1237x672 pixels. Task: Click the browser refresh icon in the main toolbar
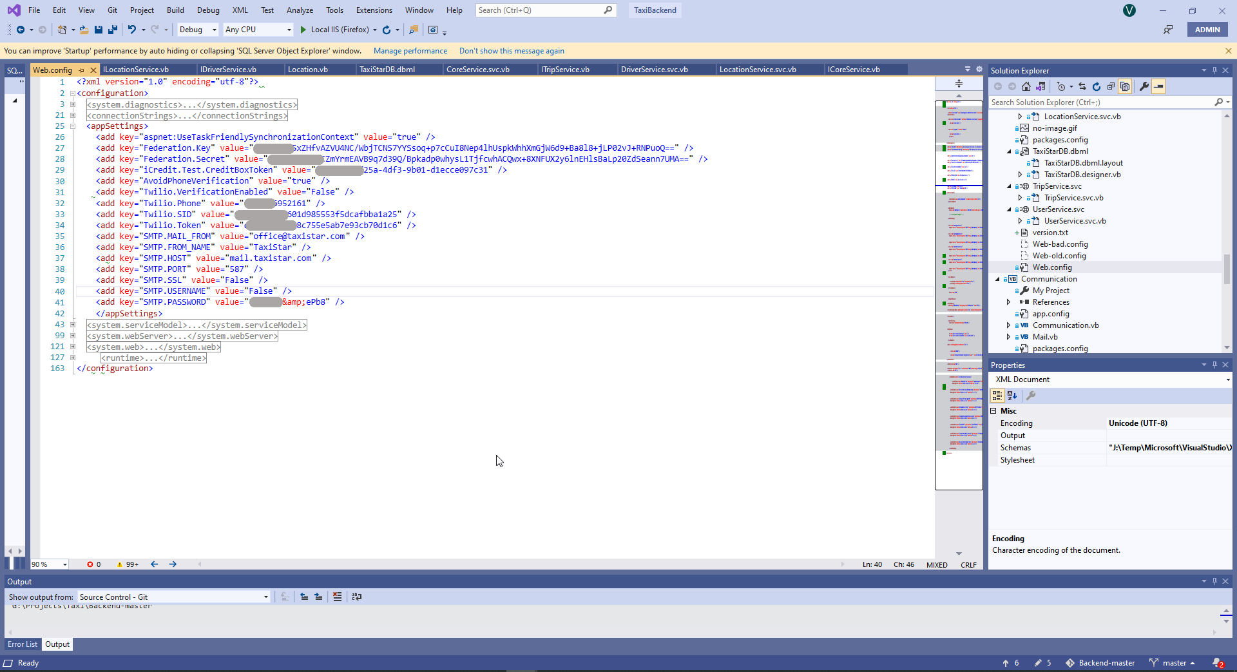(387, 30)
